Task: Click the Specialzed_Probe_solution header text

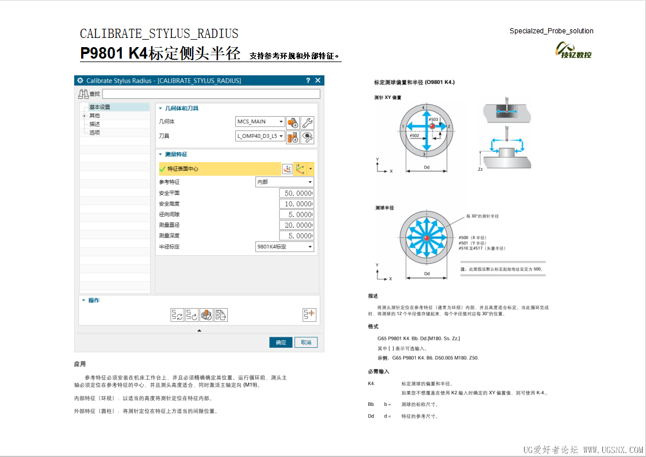Action: pyautogui.click(x=551, y=31)
